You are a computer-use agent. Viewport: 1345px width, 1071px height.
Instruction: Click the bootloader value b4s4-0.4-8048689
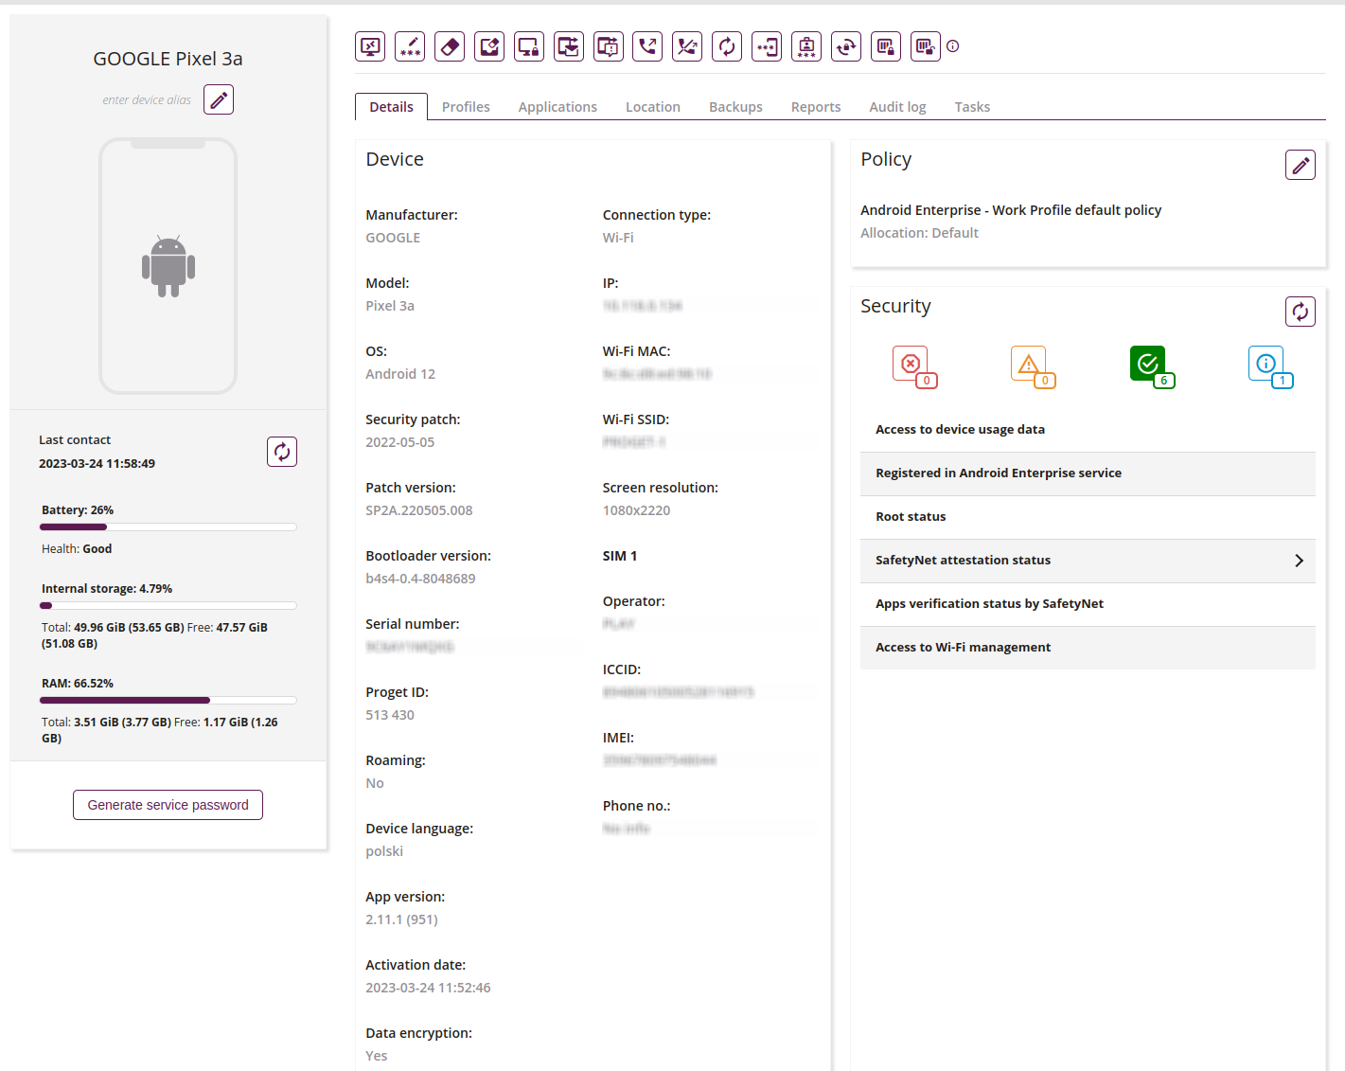pos(420,579)
